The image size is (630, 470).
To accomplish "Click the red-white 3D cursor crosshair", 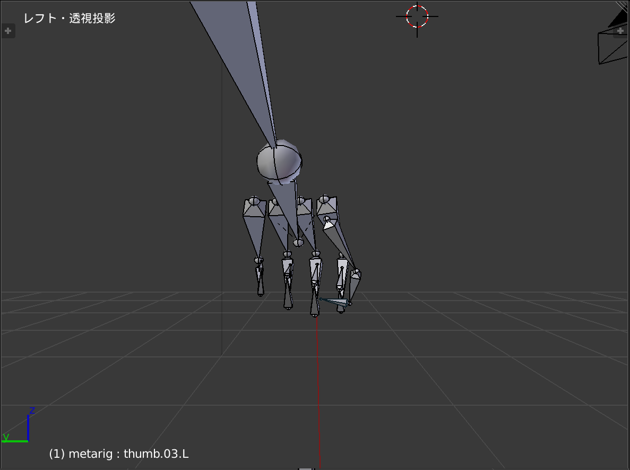I will (417, 16).
